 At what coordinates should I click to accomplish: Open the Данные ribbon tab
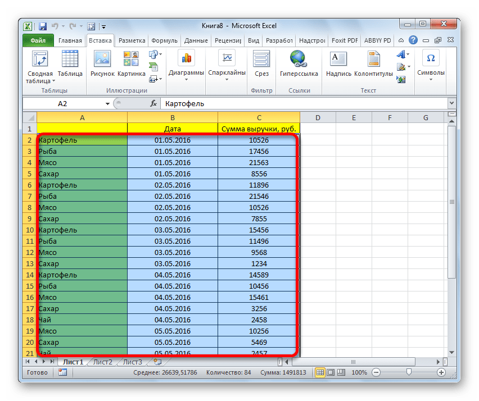[196, 40]
